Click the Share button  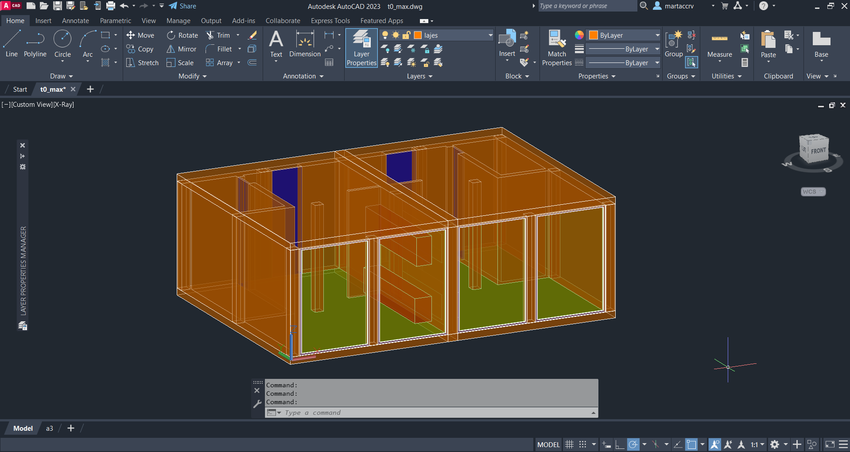[182, 6]
